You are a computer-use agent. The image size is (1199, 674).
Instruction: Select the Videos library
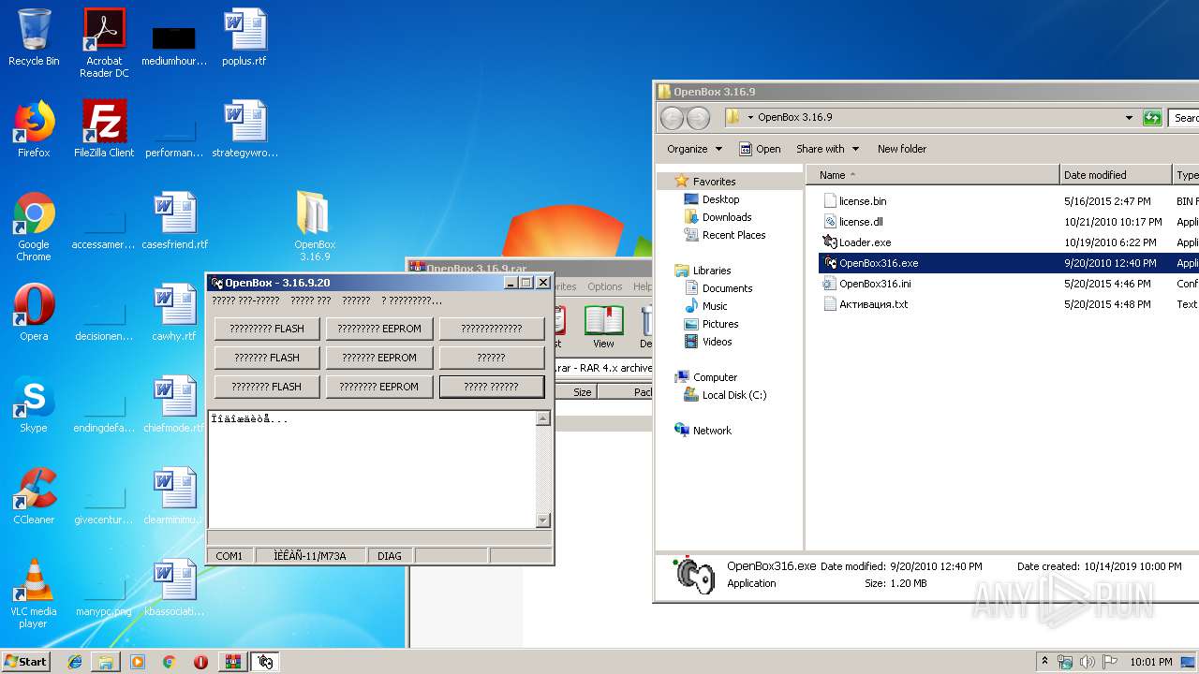coord(717,342)
